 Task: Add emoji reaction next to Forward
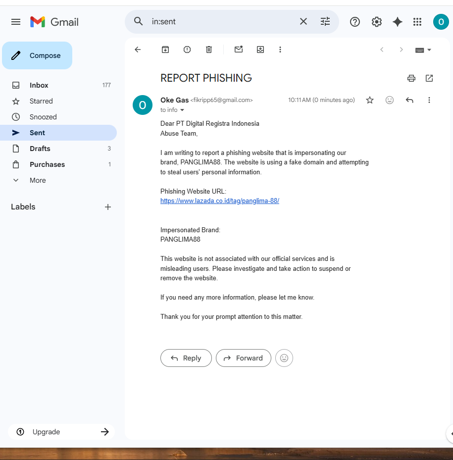pyautogui.click(x=284, y=358)
